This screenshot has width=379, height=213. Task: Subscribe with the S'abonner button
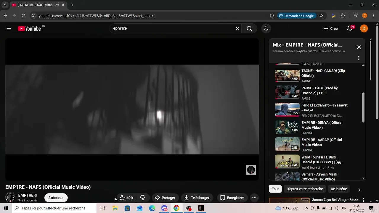56,198
